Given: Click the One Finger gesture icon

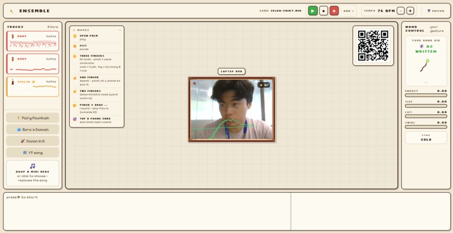Looking at the screenshot, I should (x=75, y=77).
